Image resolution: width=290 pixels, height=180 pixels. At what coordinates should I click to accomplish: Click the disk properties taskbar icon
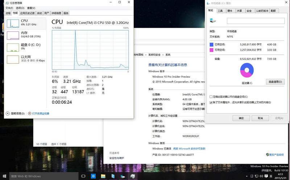point(123,176)
